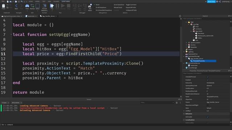Viewport: 232px width, 130px height.
Task: Expand the SpawnLocation tree arrow
Action: click(x=186, y=43)
